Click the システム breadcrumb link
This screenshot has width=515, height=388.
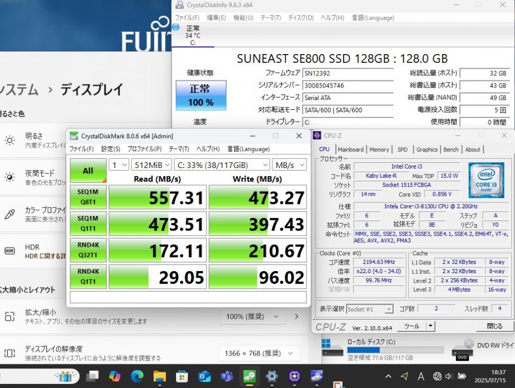coord(19,90)
